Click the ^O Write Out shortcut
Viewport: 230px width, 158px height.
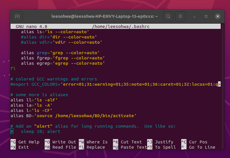click(x=60, y=142)
